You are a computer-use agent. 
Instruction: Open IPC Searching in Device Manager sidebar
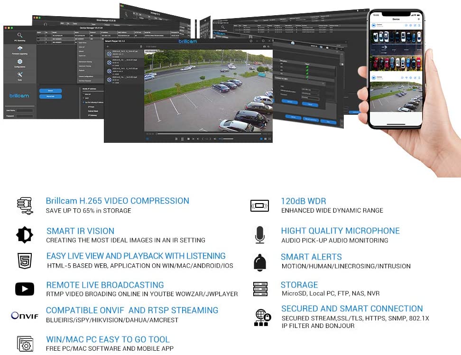tap(20, 37)
